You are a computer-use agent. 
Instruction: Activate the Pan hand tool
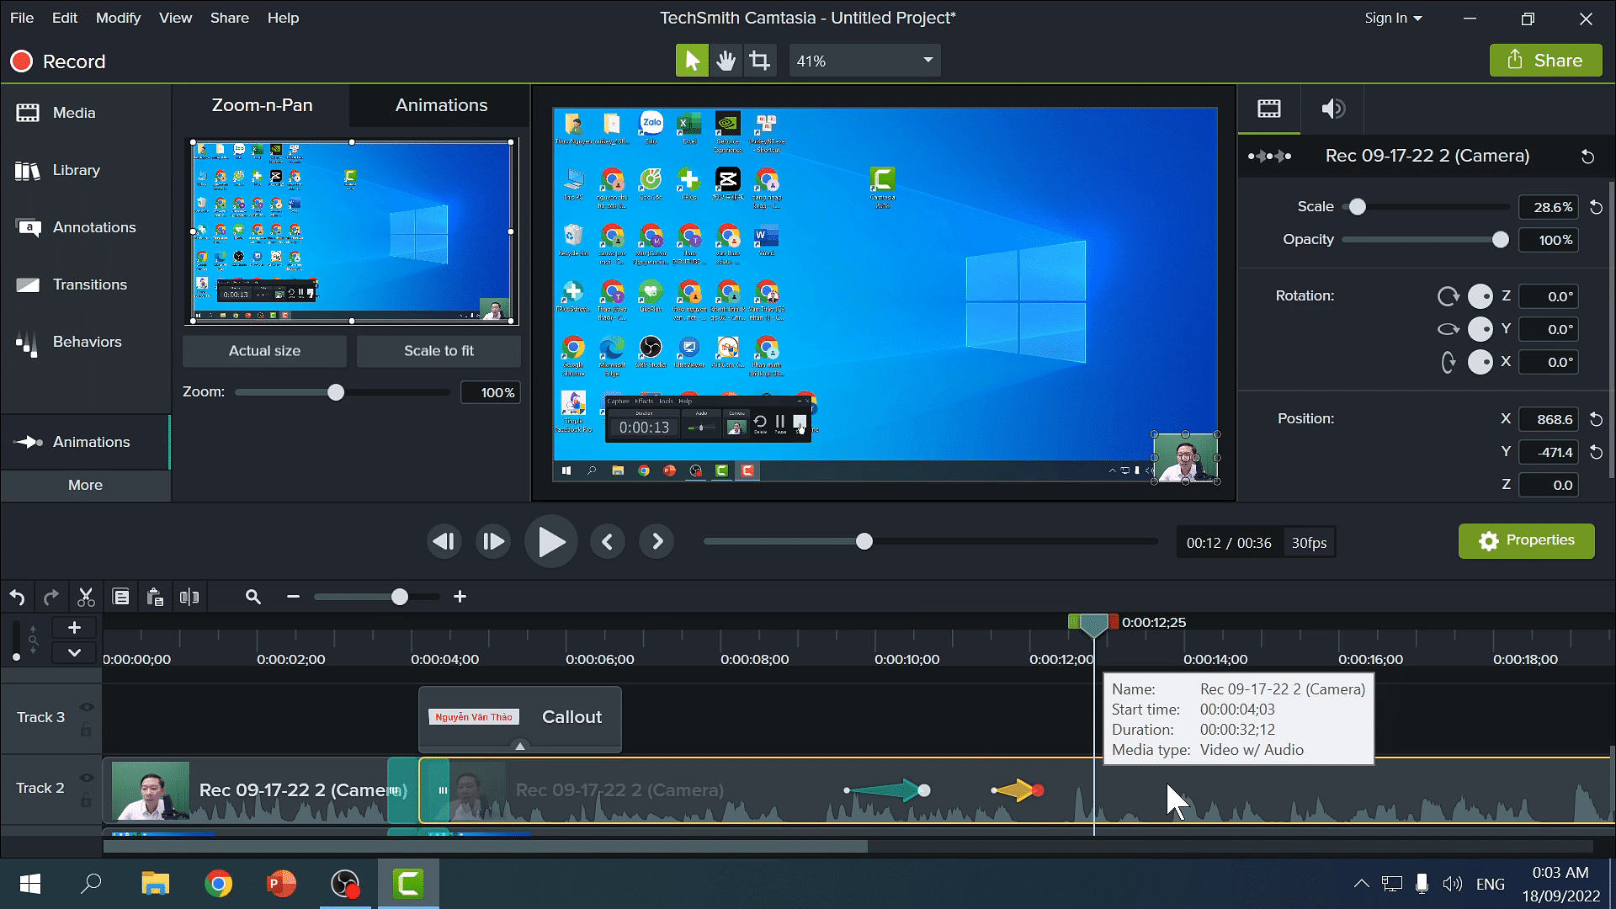726,61
